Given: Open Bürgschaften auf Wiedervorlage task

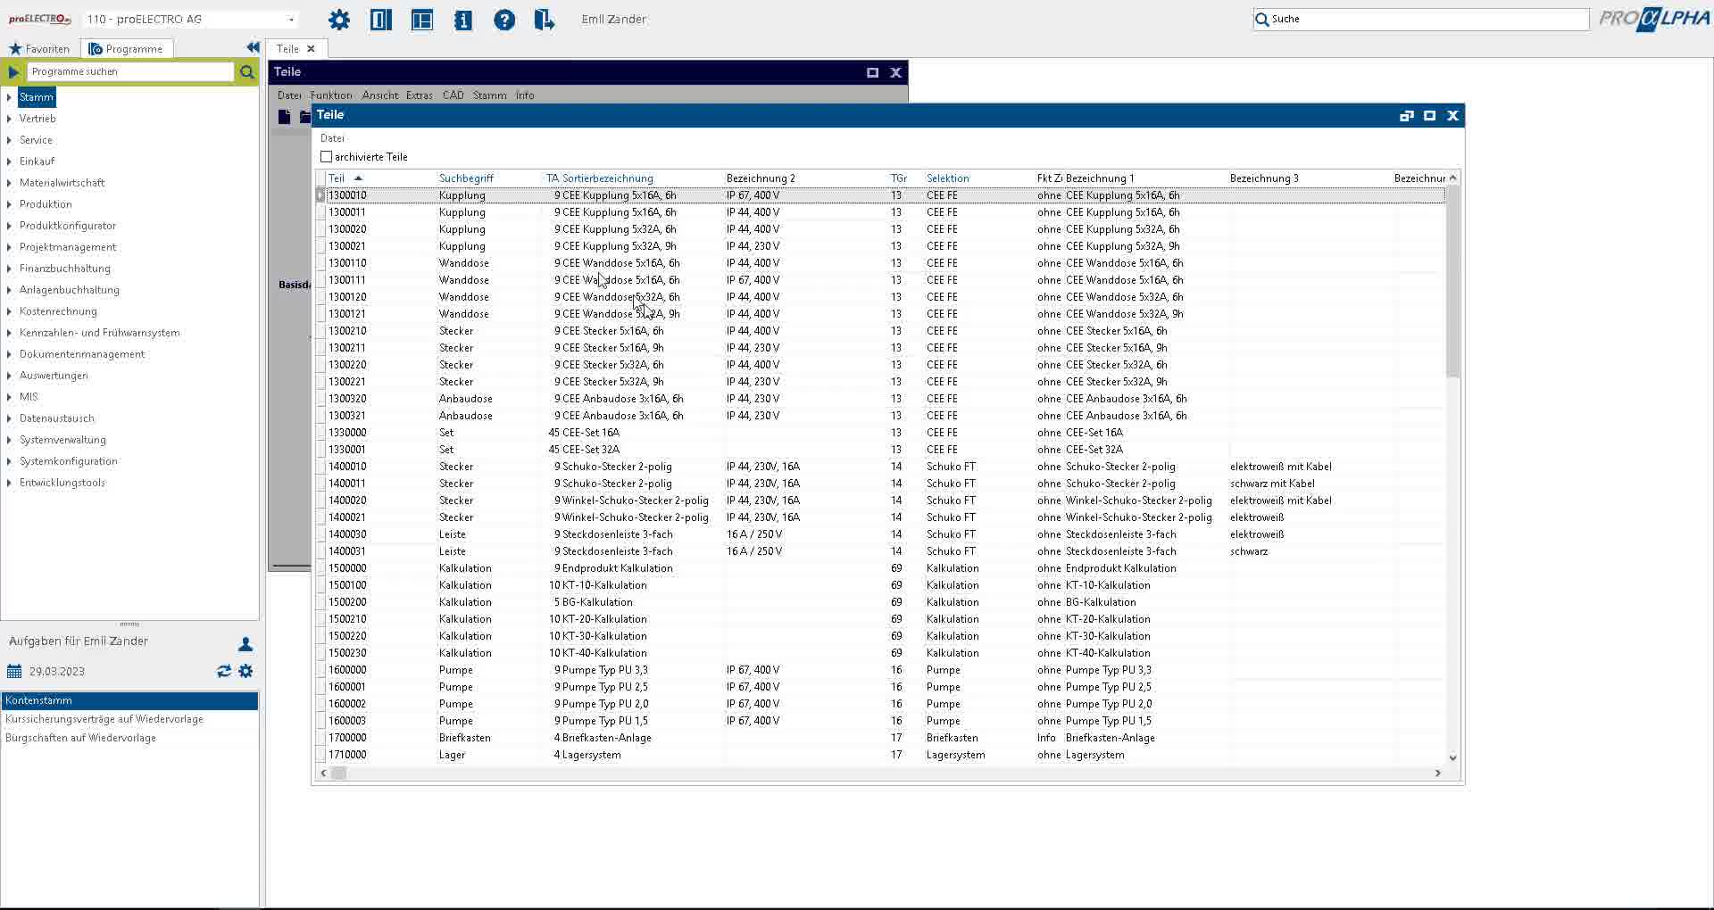Looking at the screenshot, I should [80, 738].
